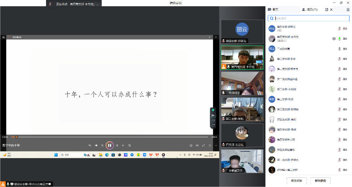Pop out the members panel
The width and height of the screenshot is (352, 187).
point(327,10)
